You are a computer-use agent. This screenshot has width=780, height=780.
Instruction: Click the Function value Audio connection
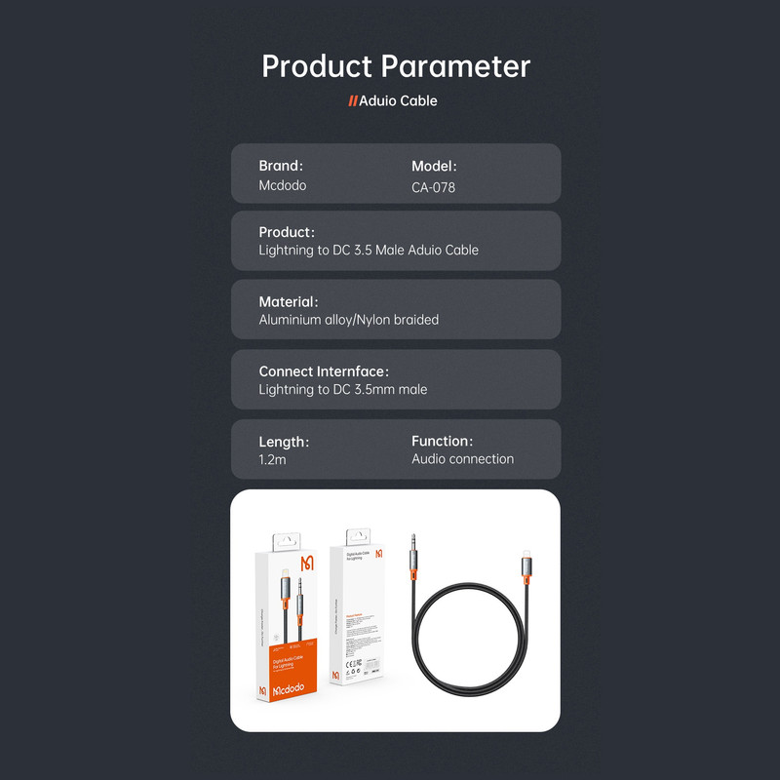(x=462, y=459)
